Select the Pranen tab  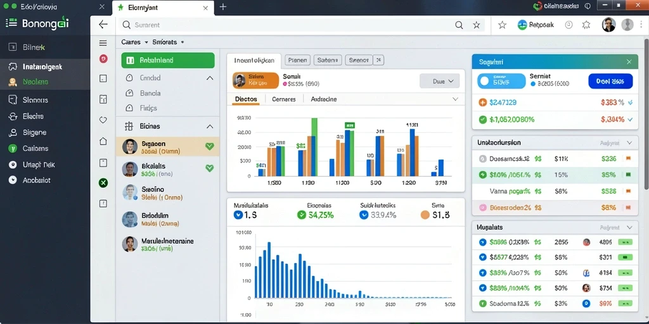(297, 60)
